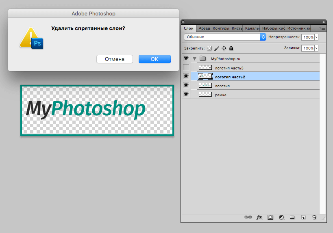Switch to the Каналы tab

(x=252, y=28)
